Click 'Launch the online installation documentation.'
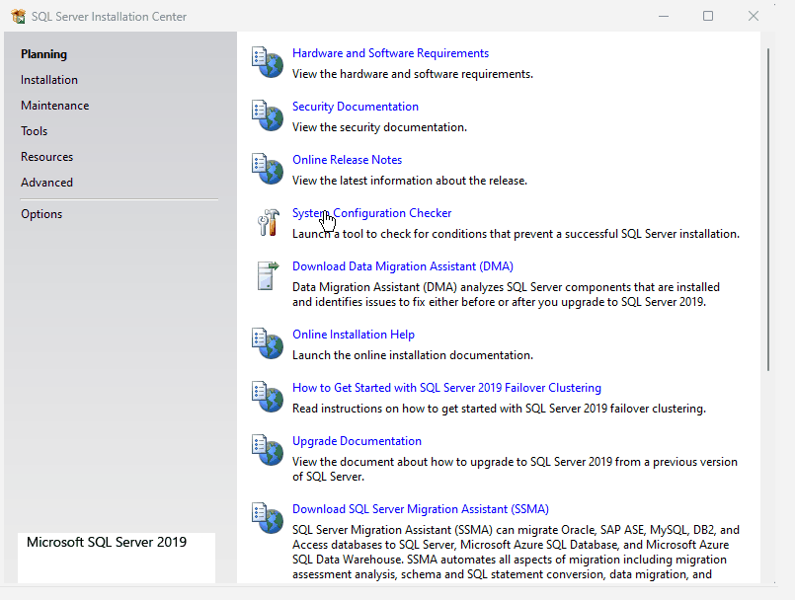 tap(413, 355)
